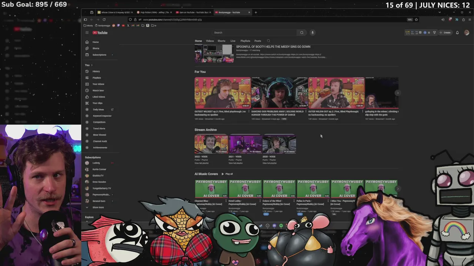The width and height of the screenshot is (474, 266).
Task: Switch to Whose Cline is it Anyway tab
Action: click(x=114, y=12)
